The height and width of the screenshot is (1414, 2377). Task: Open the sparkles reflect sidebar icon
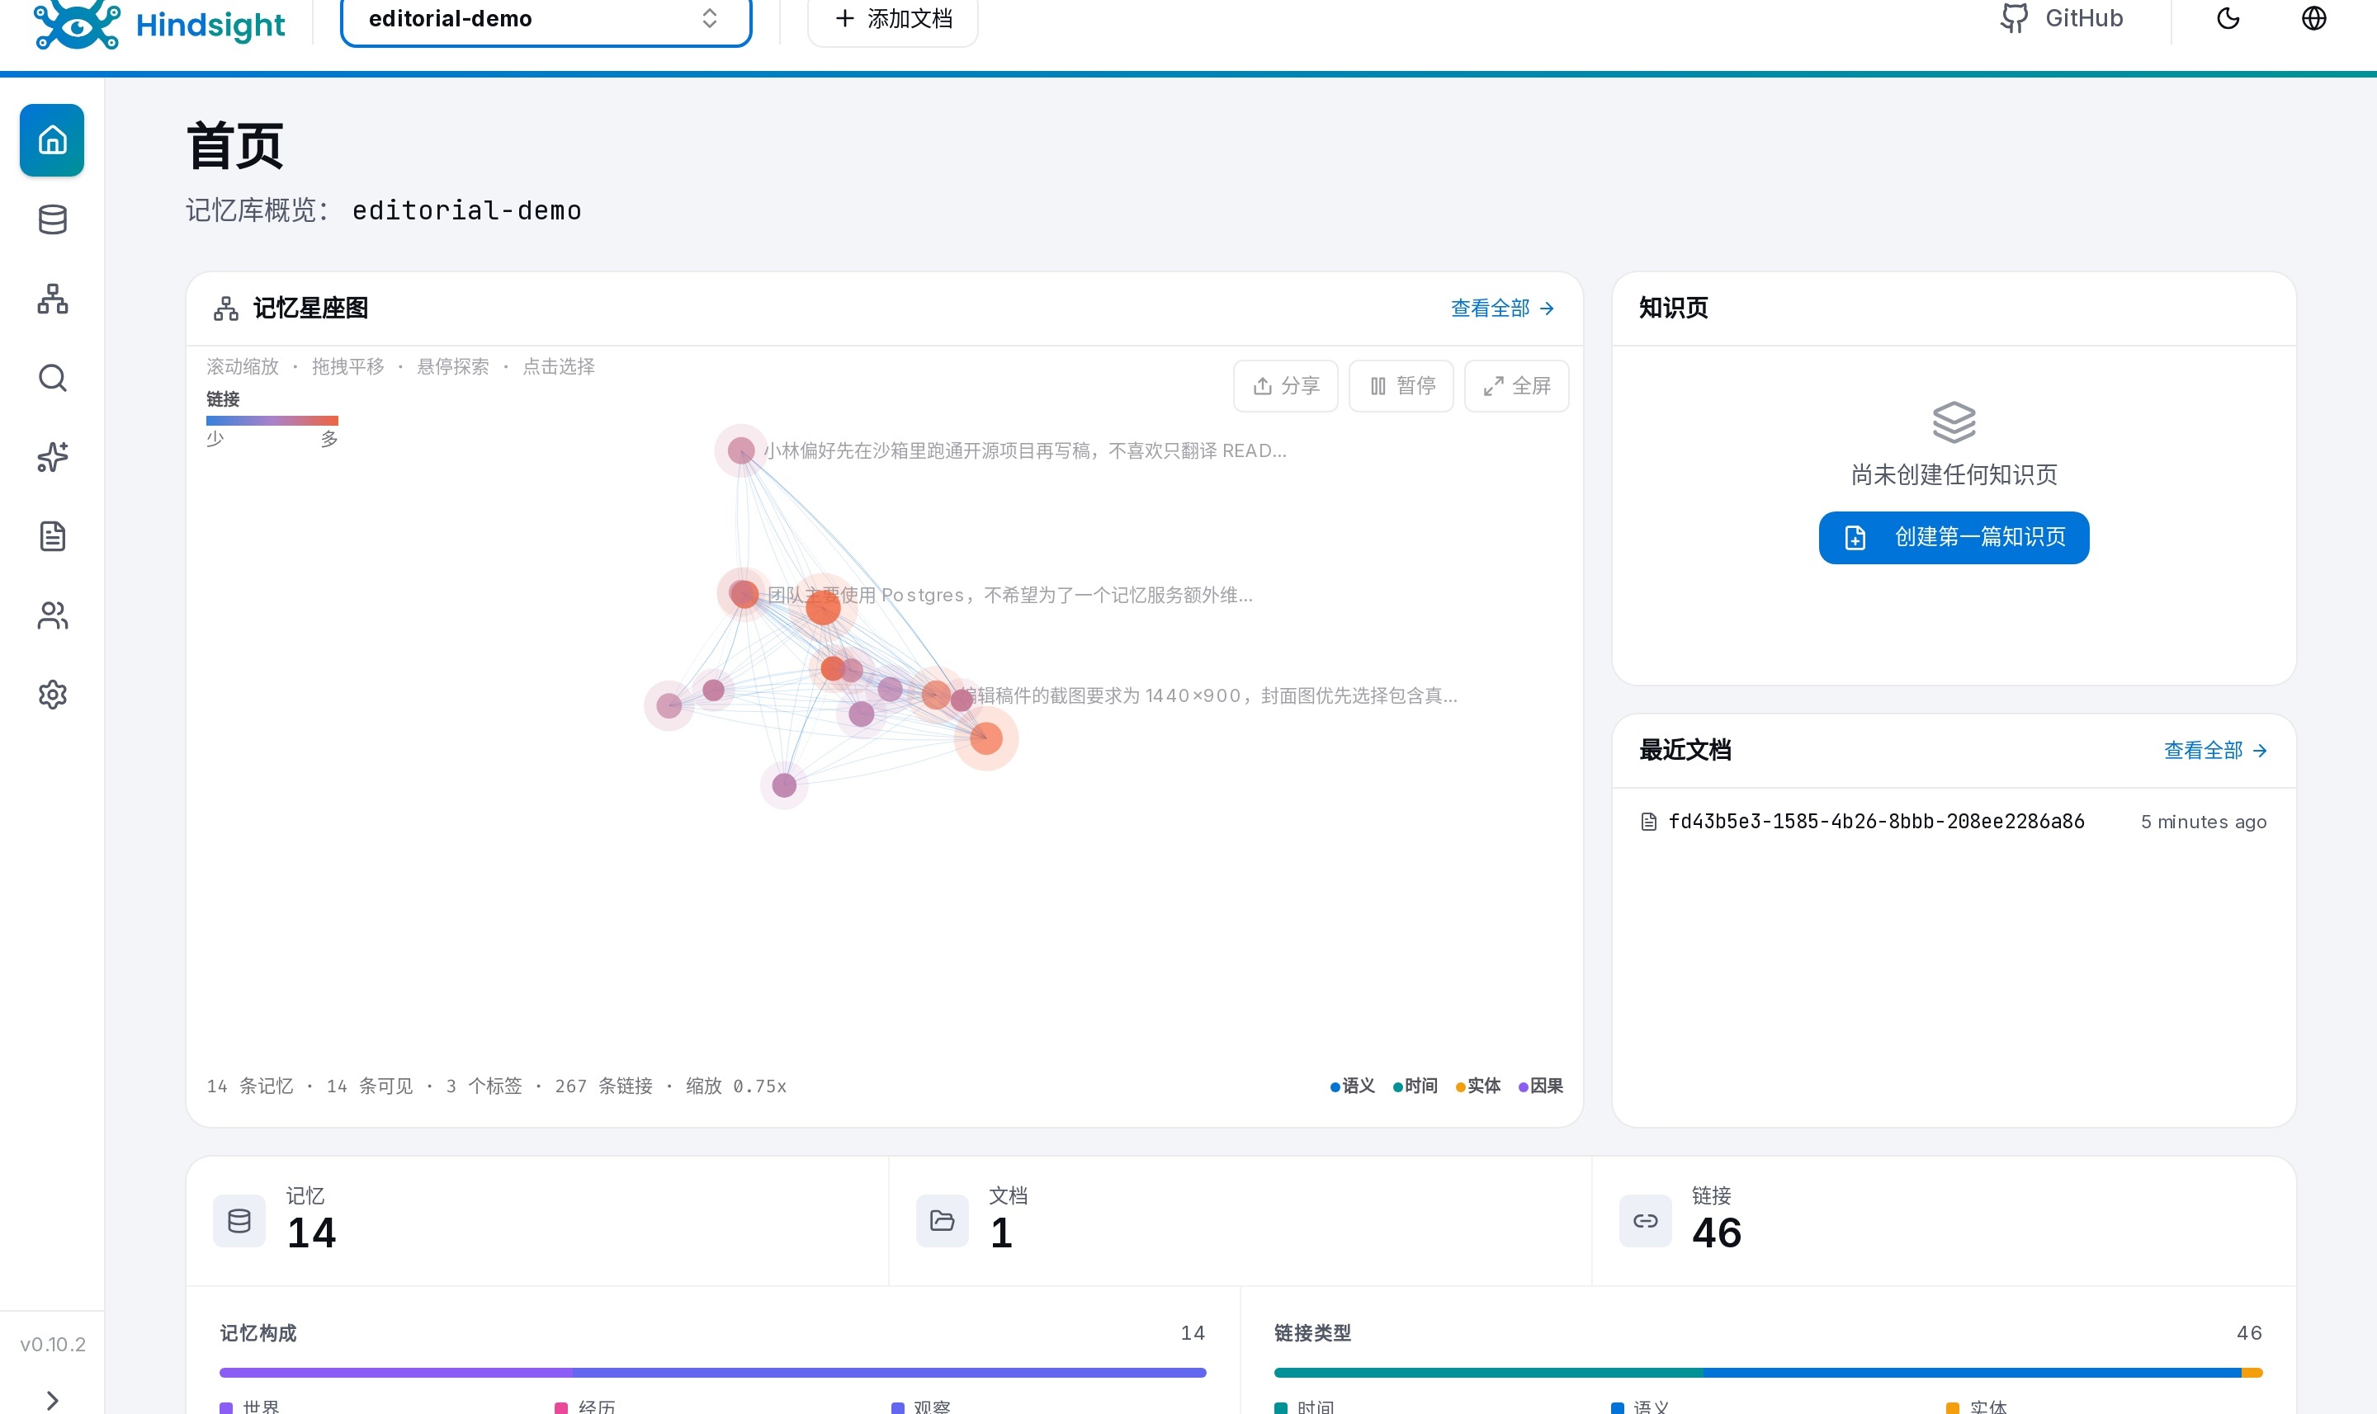point(53,457)
